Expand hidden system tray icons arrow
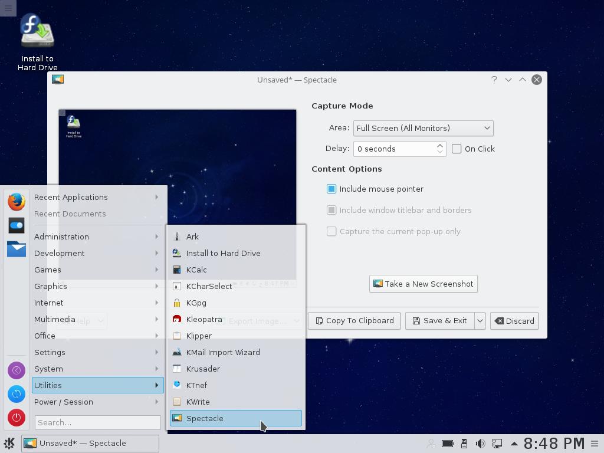604x453 pixels. pyautogui.click(x=514, y=444)
